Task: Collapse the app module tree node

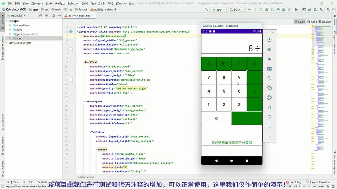Action: click(x=7, y=21)
